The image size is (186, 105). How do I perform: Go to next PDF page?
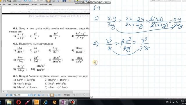[x=32, y=95]
